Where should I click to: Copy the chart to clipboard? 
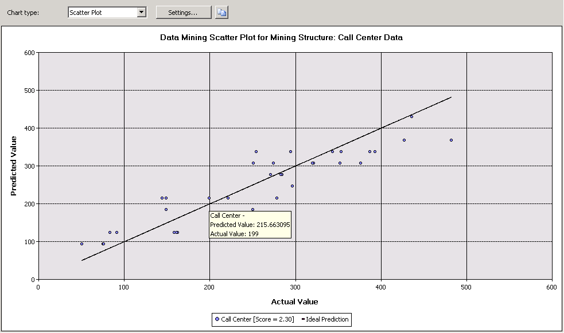point(221,12)
